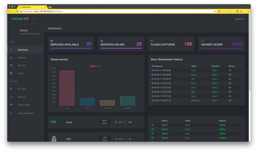
Task: Open the shellstorm team link in history
Action: point(196,100)
